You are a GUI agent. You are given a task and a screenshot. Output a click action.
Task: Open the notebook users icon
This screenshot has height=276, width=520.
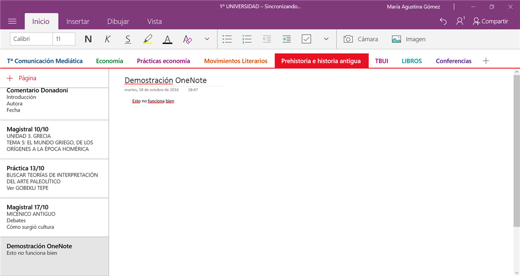click(x=460, y=21)
